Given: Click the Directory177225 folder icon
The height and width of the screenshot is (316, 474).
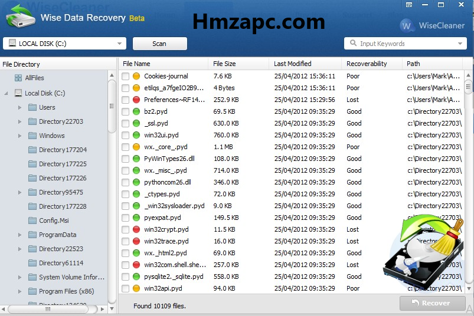Looking at the screenshot, I should click(x=32, y=164).
